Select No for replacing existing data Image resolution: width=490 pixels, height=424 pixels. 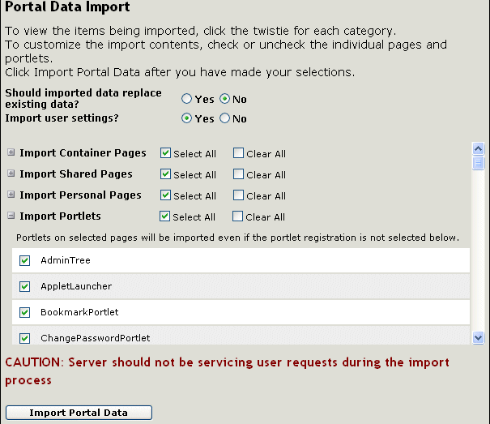point(225,99)
